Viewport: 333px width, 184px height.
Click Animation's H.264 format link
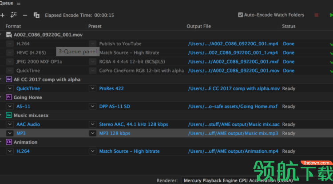click(23, 151)
